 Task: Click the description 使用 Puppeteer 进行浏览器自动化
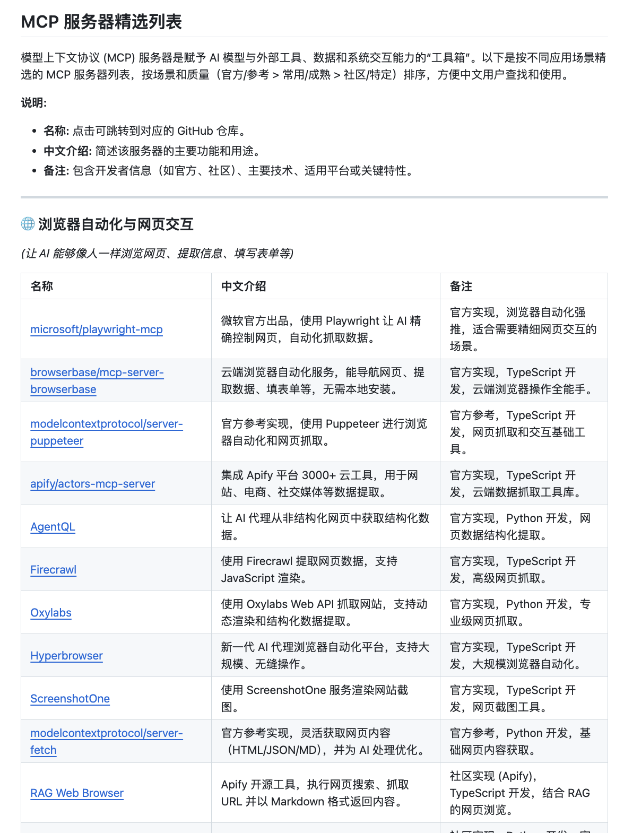(x=324, y=432)
